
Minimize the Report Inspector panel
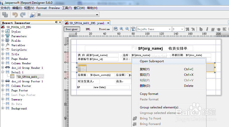pos(56,22)
